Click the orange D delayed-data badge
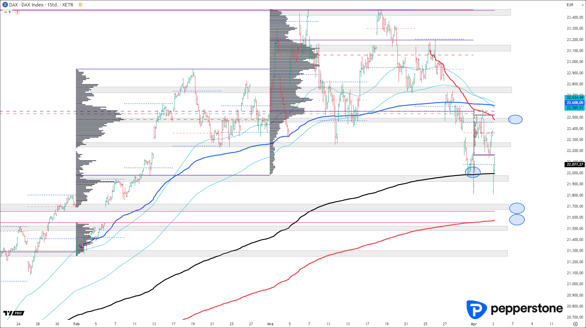The width and height of the screenshot is (586, 328). pos(81,5)
